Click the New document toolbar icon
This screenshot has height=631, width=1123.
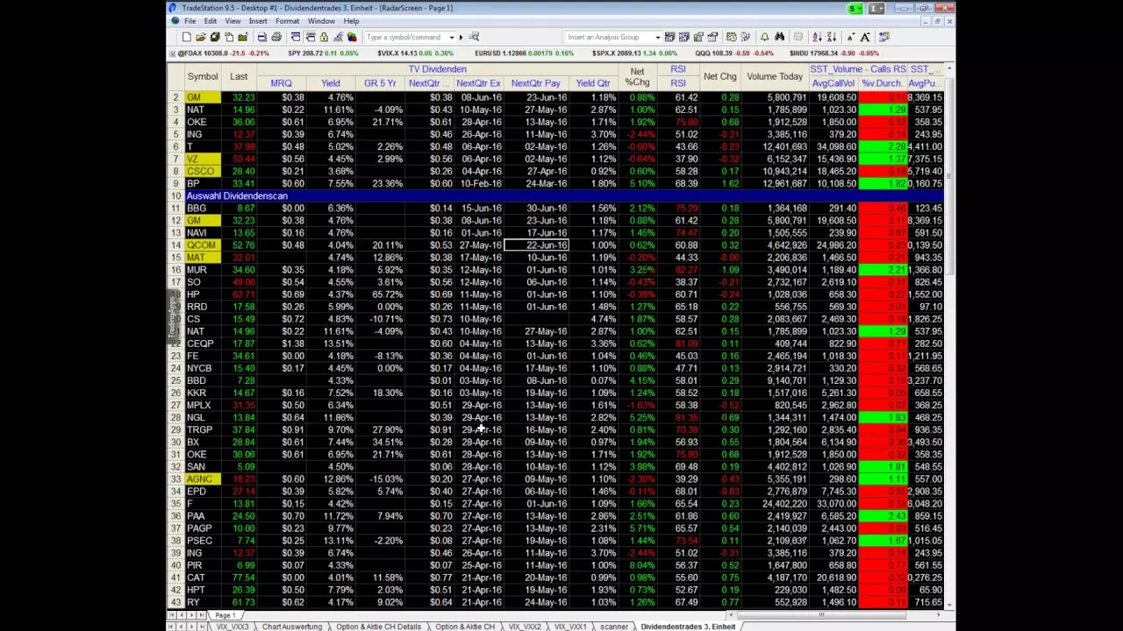click(x=187, y=37)
